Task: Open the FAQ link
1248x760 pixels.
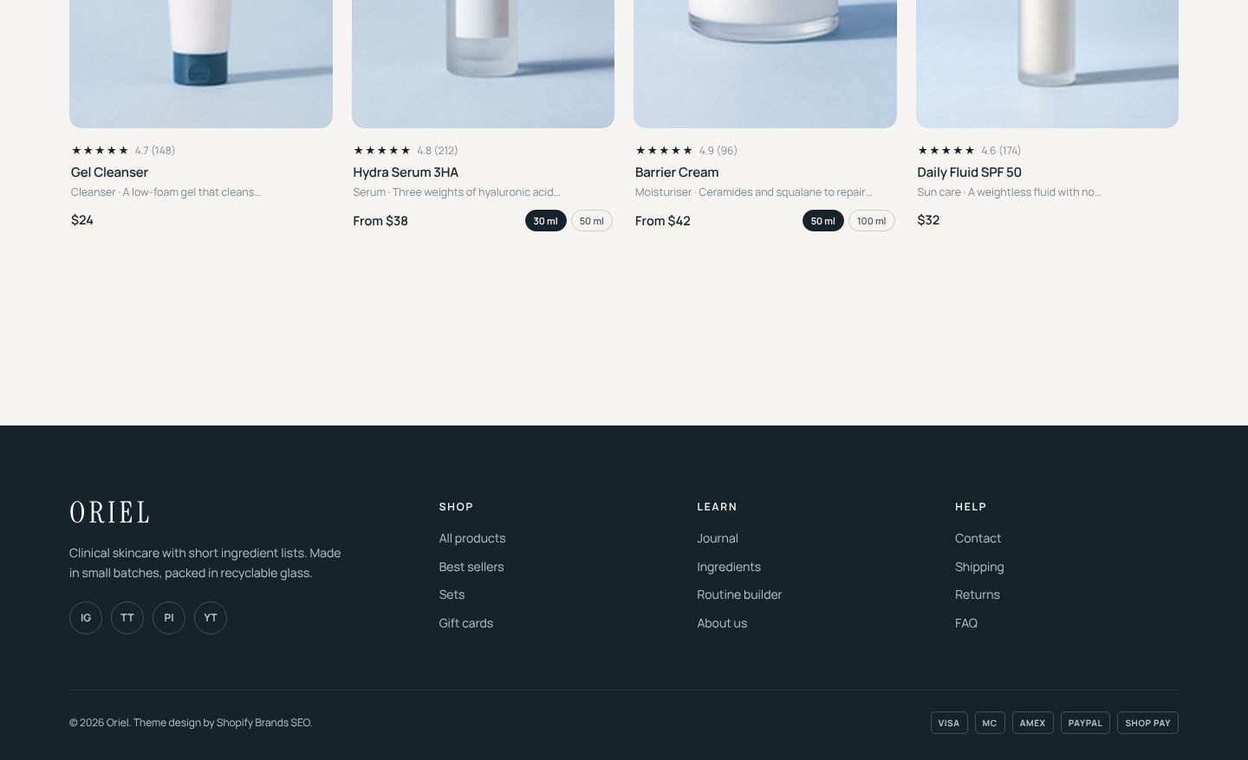Action: click(966, 623)
